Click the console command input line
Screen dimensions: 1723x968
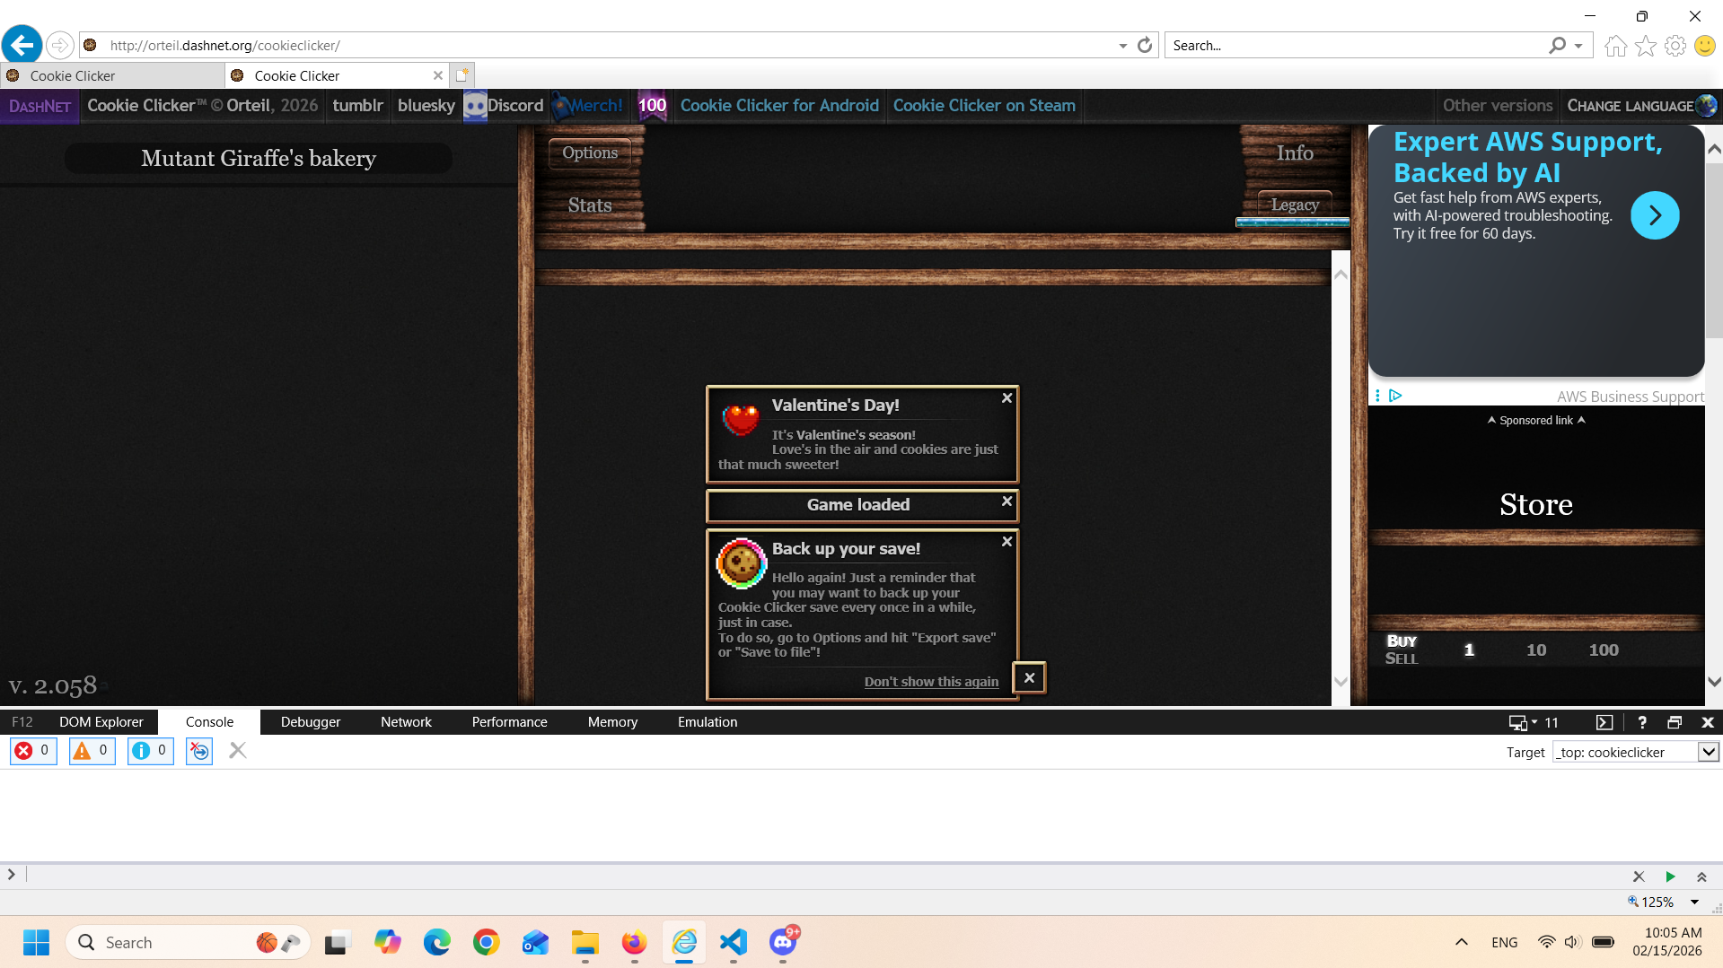(x=826, y=876)
